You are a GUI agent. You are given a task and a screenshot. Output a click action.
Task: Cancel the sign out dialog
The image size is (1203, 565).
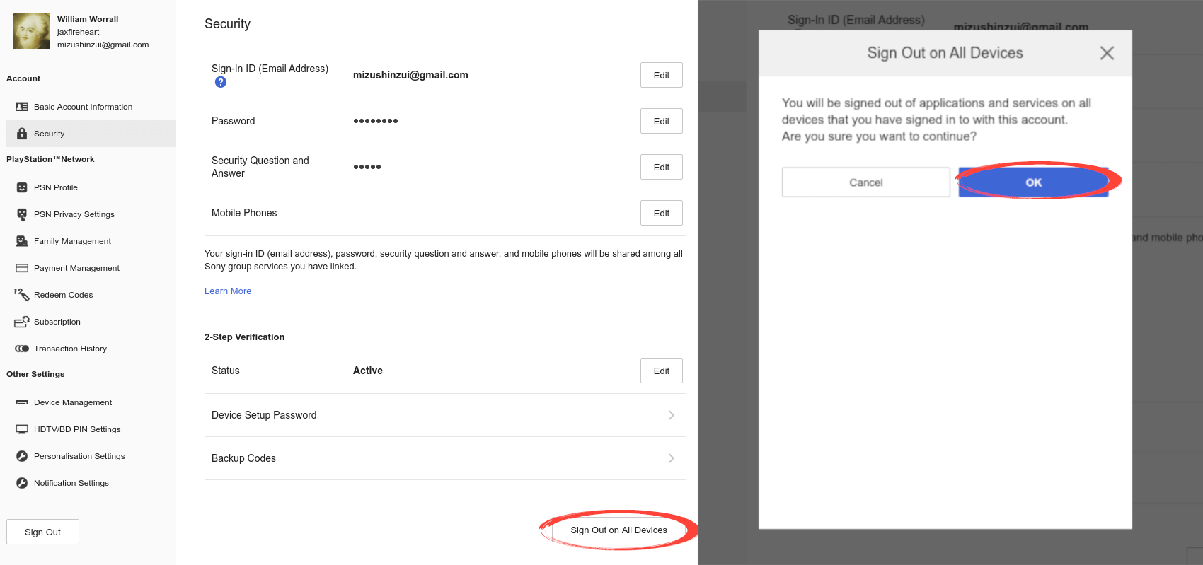pos(865,182)
